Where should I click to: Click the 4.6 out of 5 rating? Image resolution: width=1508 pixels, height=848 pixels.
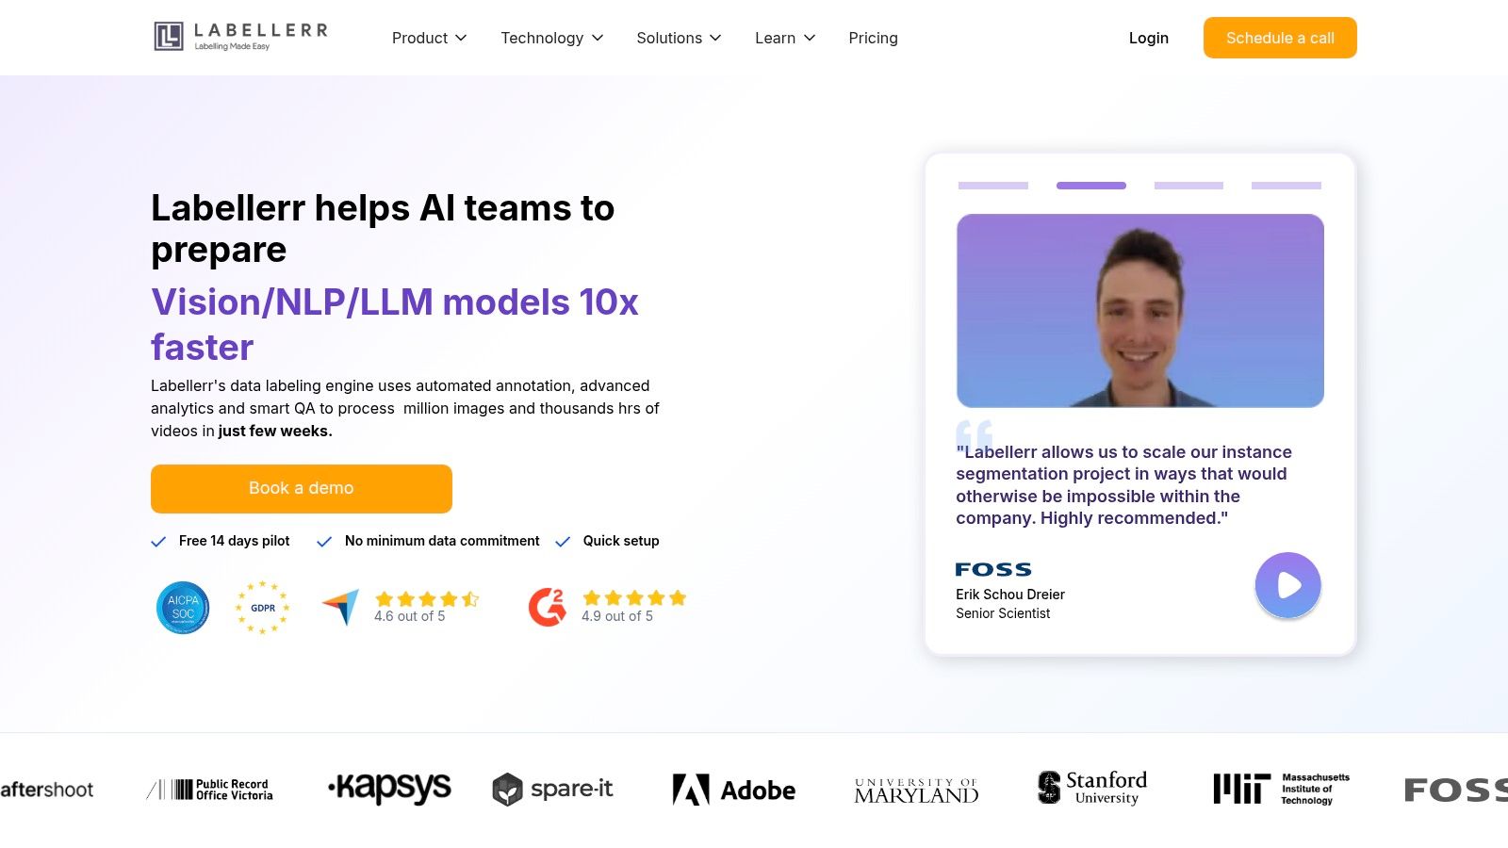409,616
